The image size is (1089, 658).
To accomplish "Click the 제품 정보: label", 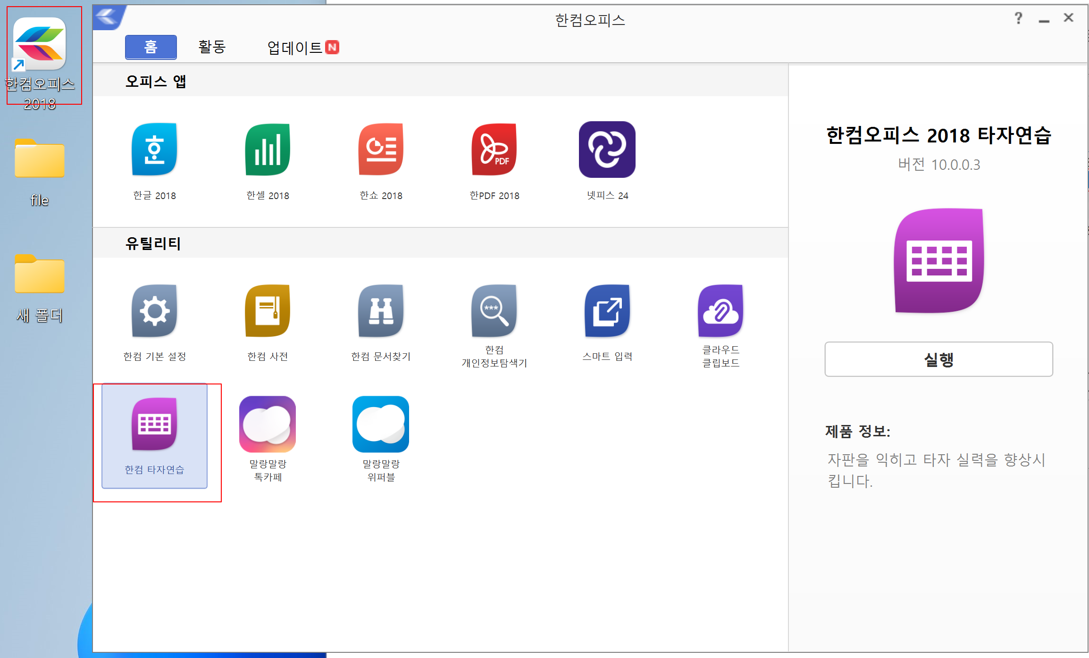I will [x=858, y=431].
